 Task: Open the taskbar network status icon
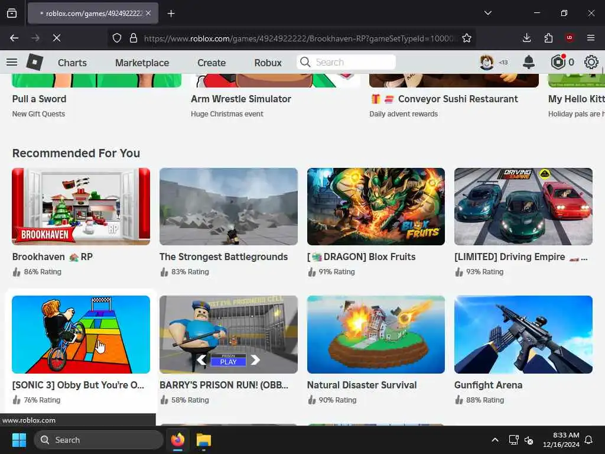[x=513, y=440]
